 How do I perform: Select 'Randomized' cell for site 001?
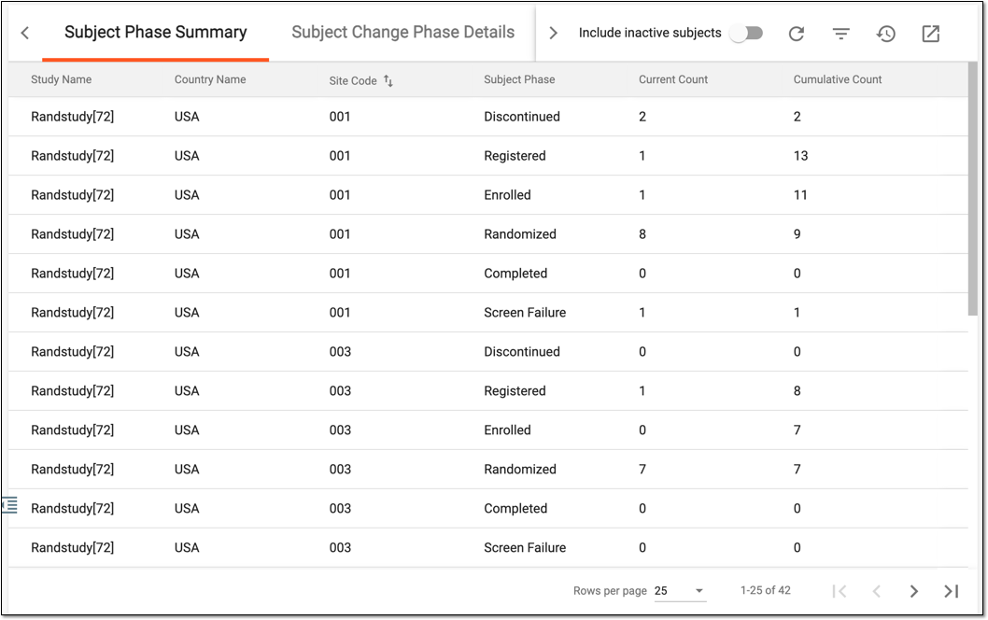click(x=520, y=233)
